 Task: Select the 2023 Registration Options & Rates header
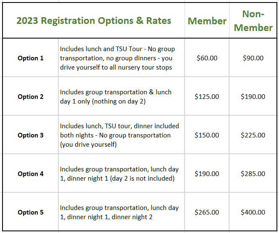pos(94,21)
